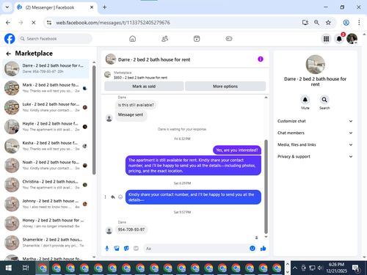Reply to the 'Kindly share' message
Screen dimensions: 367x275
coord(113,197)
